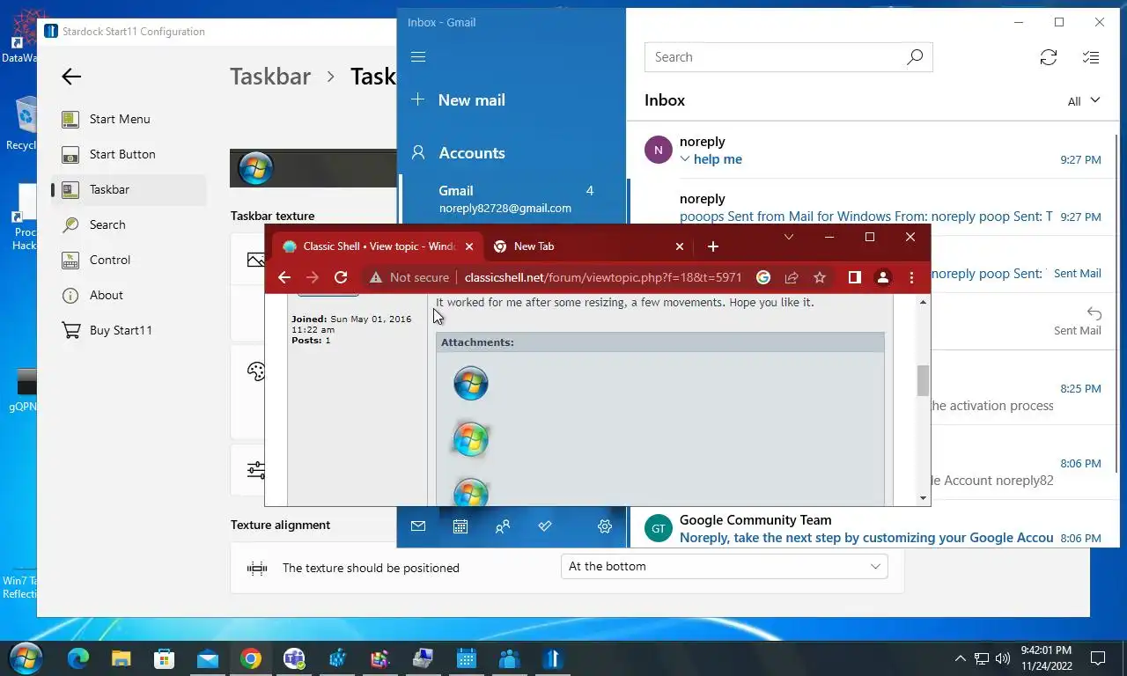Show hidden tray icons chevron
Image resolution: width=1127 pixels, height=676 pixels.
[960, 658]
